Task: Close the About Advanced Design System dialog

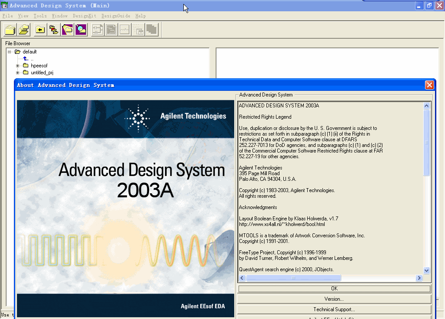Action: (429, 85)
